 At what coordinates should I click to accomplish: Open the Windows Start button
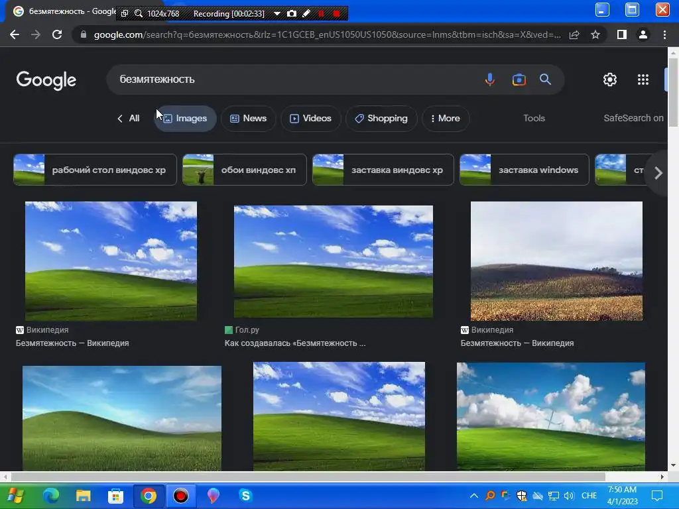click(16, 496)
